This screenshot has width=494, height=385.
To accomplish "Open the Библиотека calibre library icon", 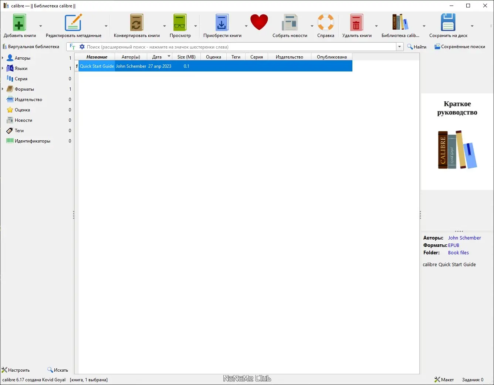I will pyautogui.click(x=400, y=22).
